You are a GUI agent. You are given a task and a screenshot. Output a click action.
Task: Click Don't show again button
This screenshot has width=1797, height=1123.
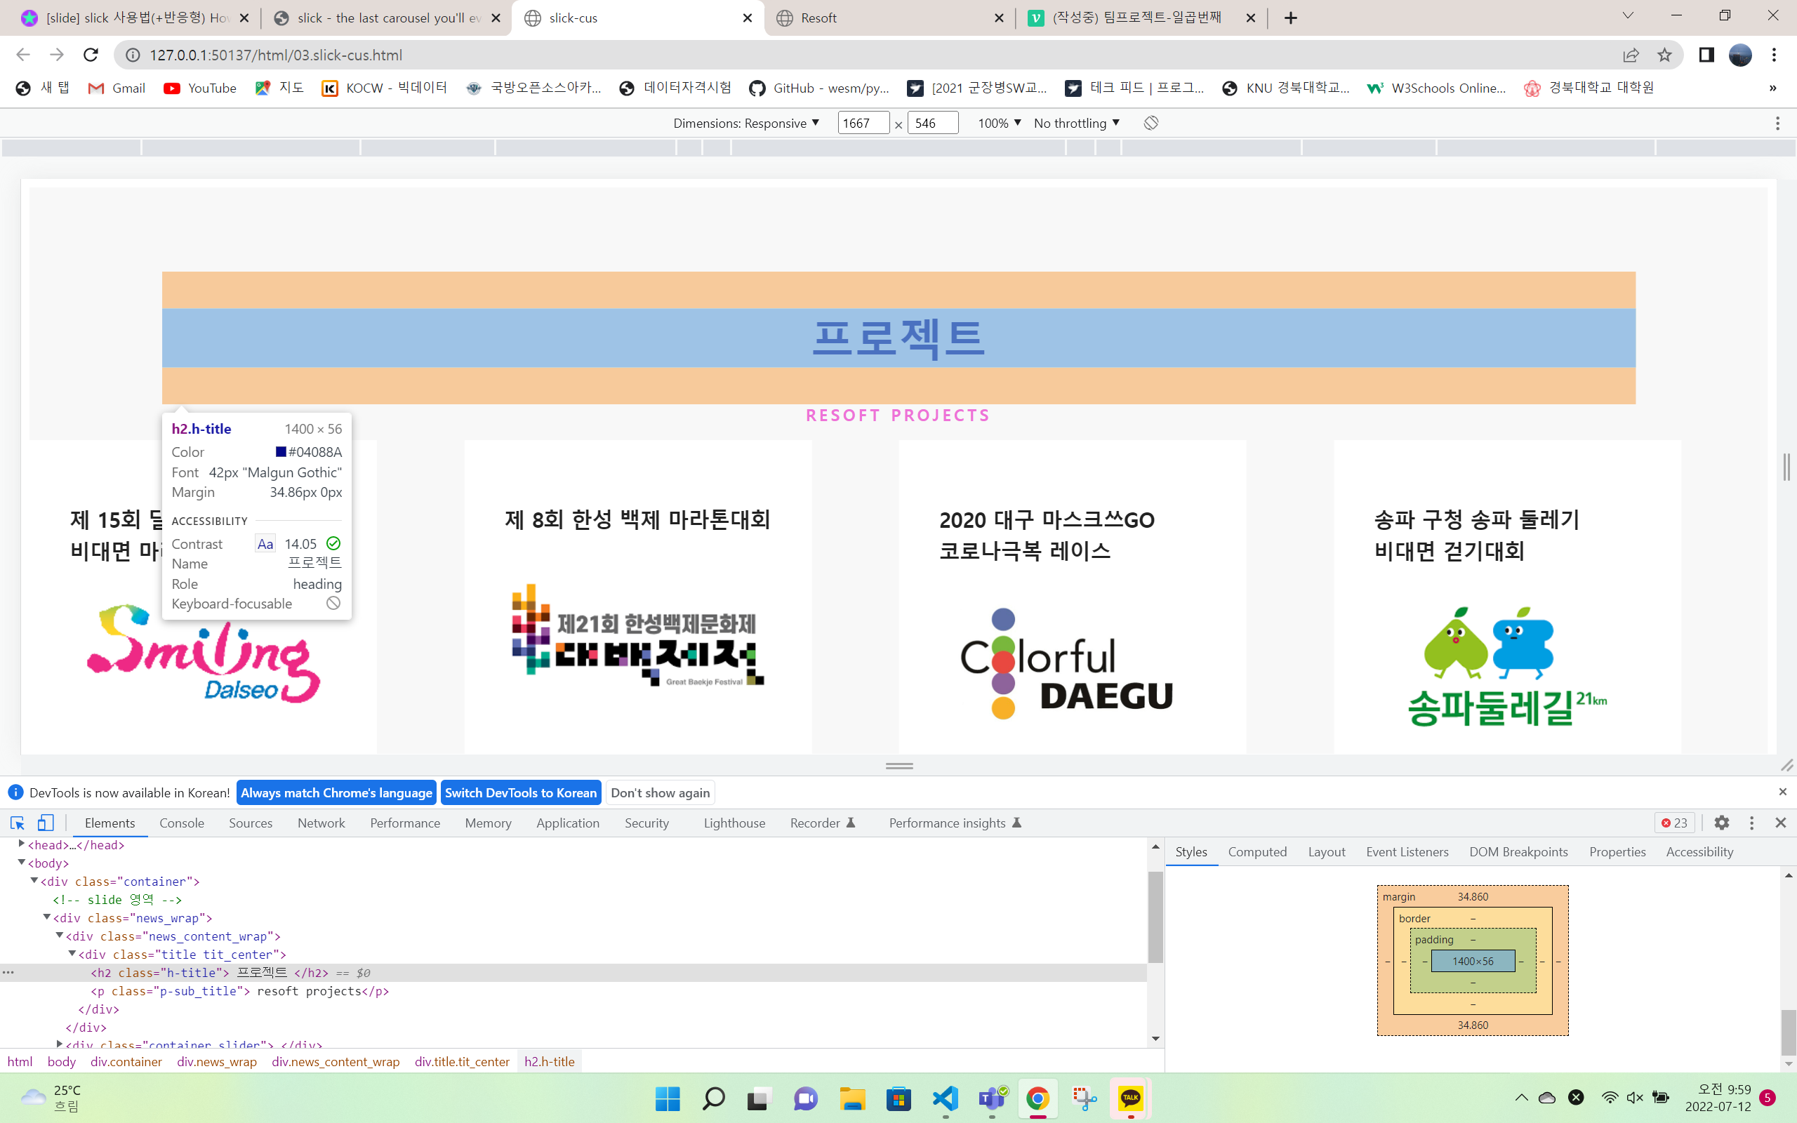click(x=659, y=792)
